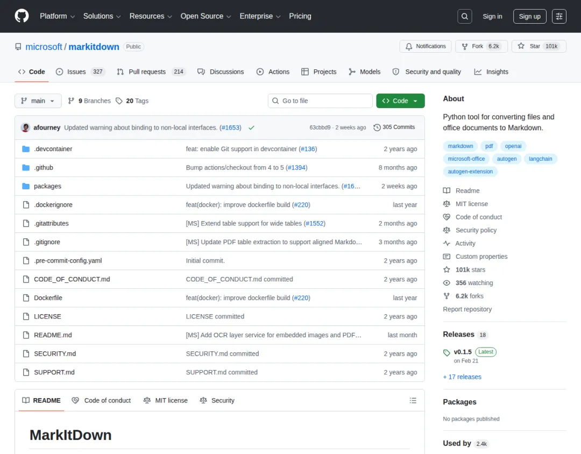The width and height of the screenshot is (581, 454).
Task: Go to the Pricing page
Action: click(300, 16)
